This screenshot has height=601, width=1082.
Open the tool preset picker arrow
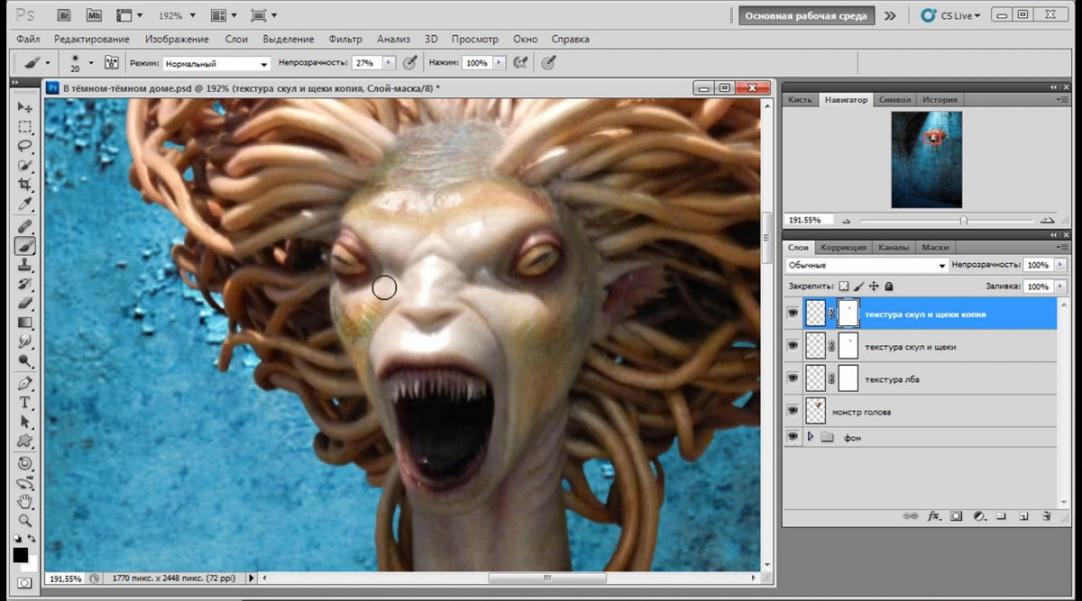point(48,63)
